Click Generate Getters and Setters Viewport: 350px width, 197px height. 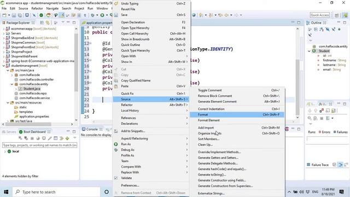click(x=237, y=158)
